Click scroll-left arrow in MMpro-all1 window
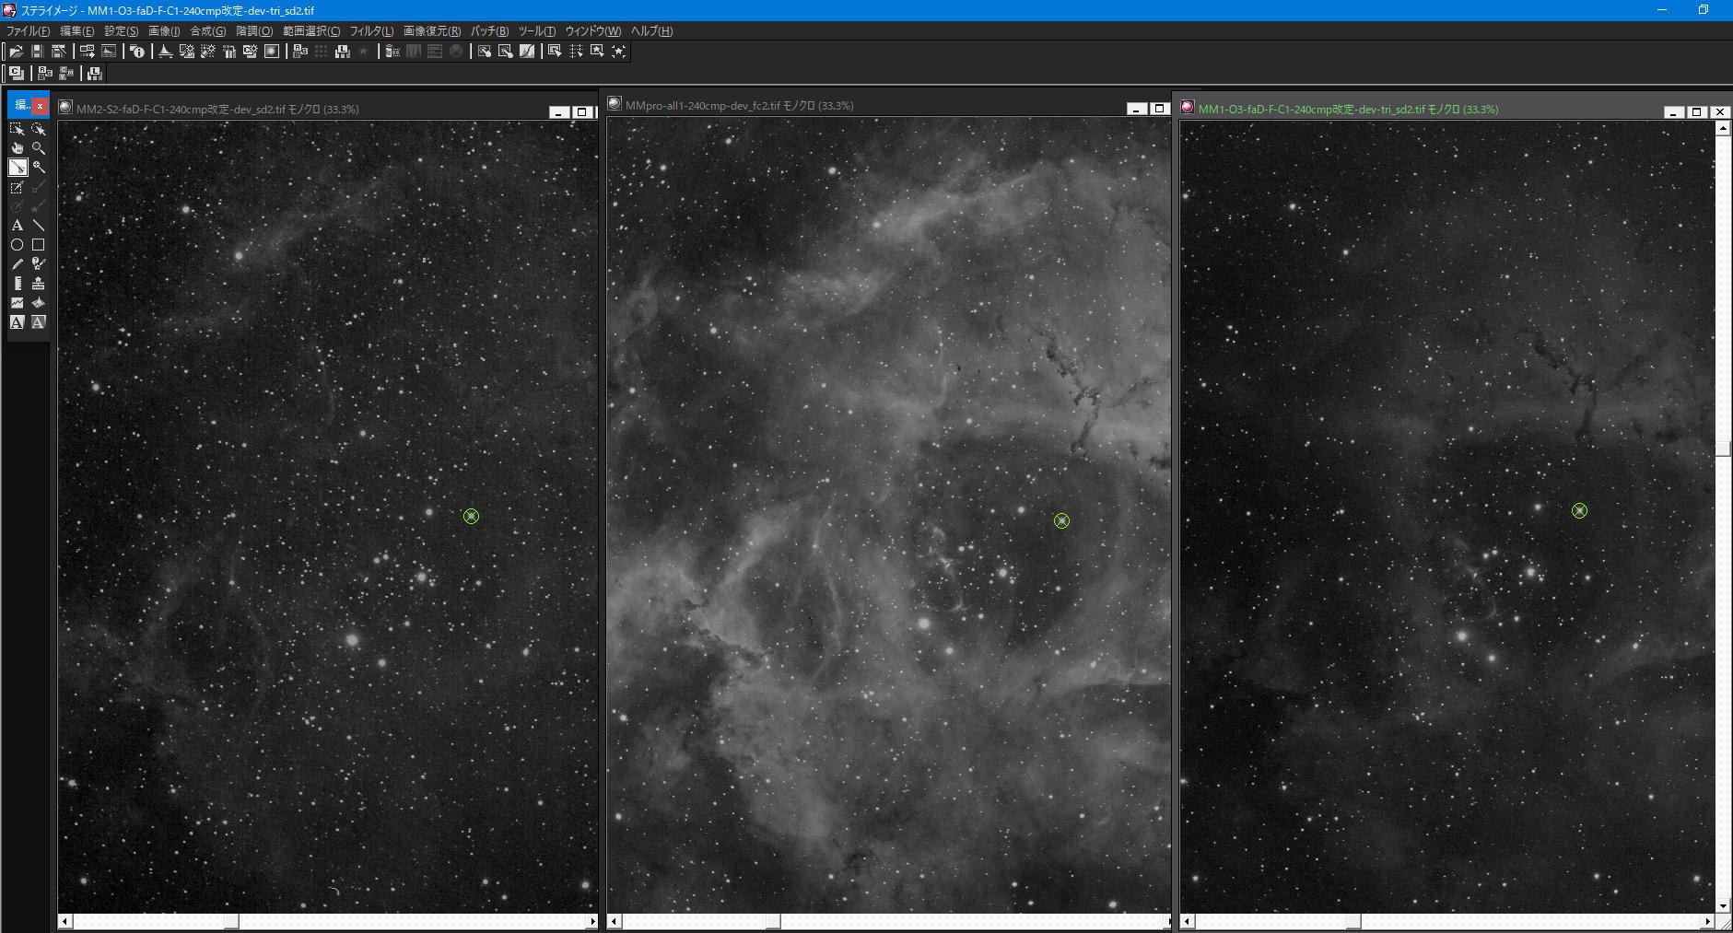Viewport: 1733px width, 933px height. pos(615,921)
